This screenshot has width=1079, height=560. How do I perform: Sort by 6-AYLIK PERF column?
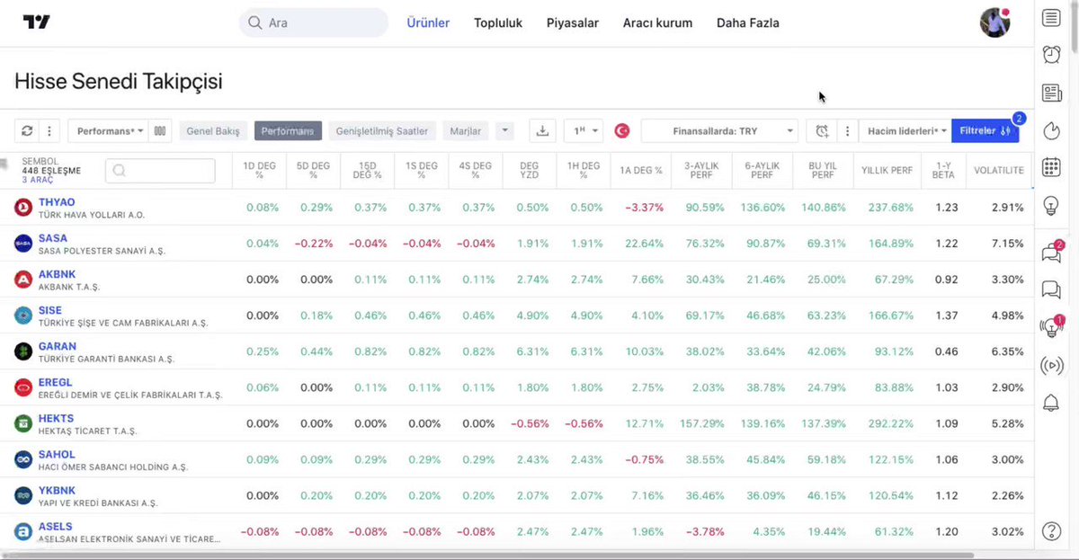pos(761,170)
